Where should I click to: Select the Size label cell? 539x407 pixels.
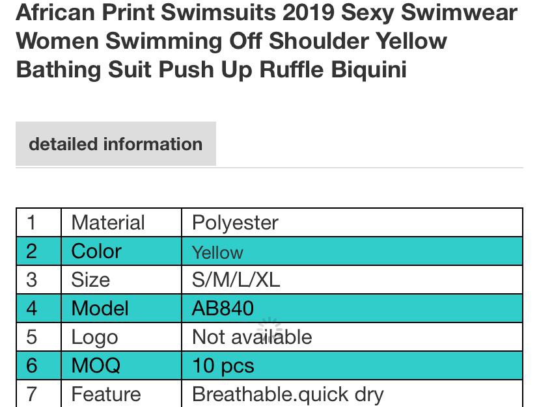click(x=90, y=280)
